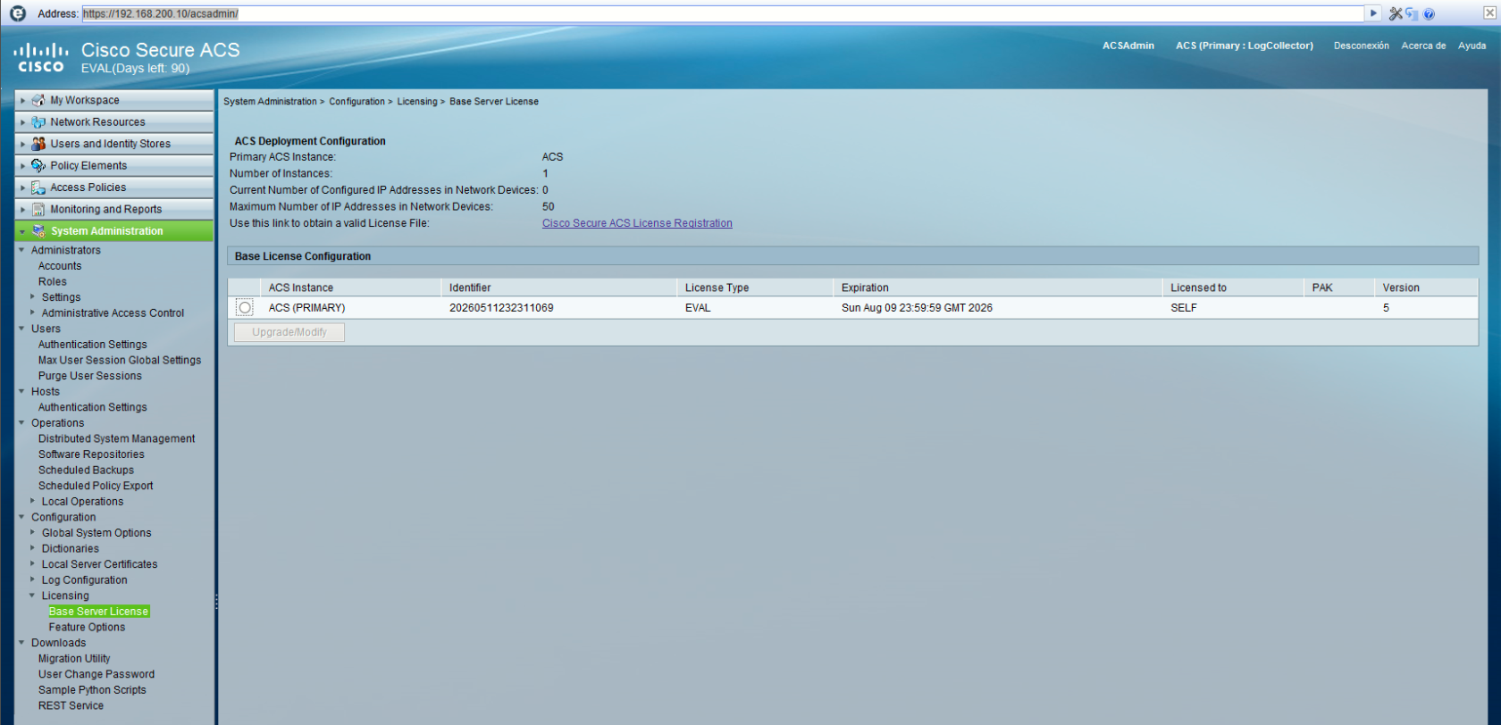Open the blue question mark help icon
Viewport: 1501px width, 725px height.
[1429, 13]
